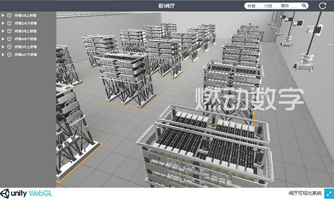The height and width of the screenshot is (199, 334).
Task: Click the refresh icon in the top bar
Action: [x=322, y=6]
